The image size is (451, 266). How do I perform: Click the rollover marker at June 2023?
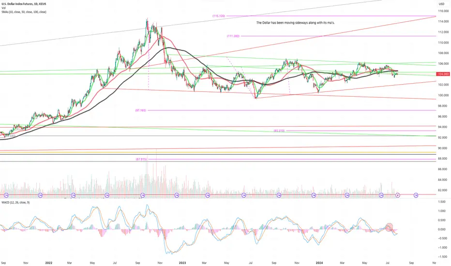(x=244, y=195)
